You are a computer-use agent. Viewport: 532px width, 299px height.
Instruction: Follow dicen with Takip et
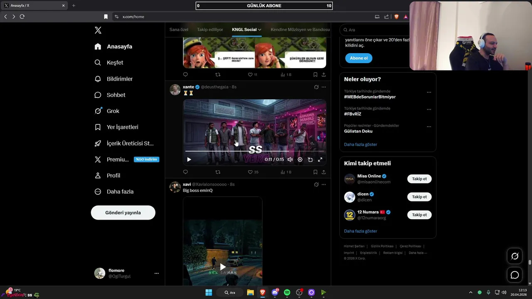[x=419, y=197]
